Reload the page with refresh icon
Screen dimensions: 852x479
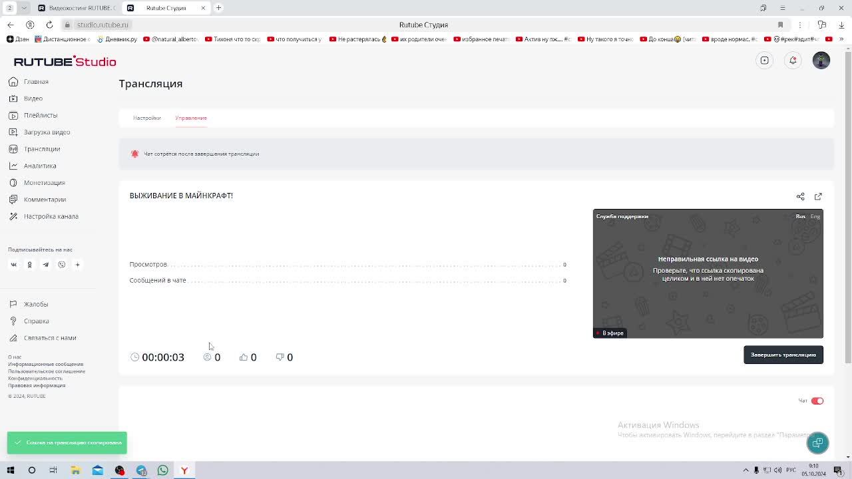tap(49, 25)
